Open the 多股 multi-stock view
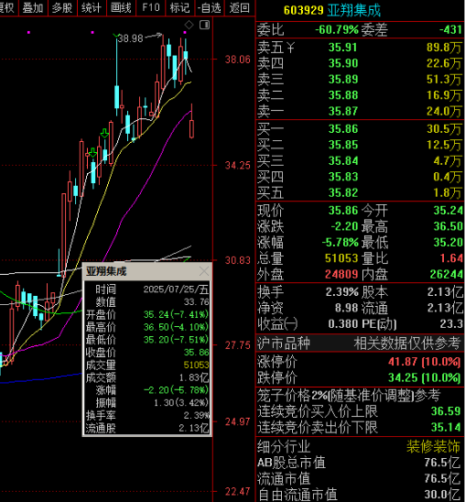Screen dimensions: 465x502 coord(62,7)
